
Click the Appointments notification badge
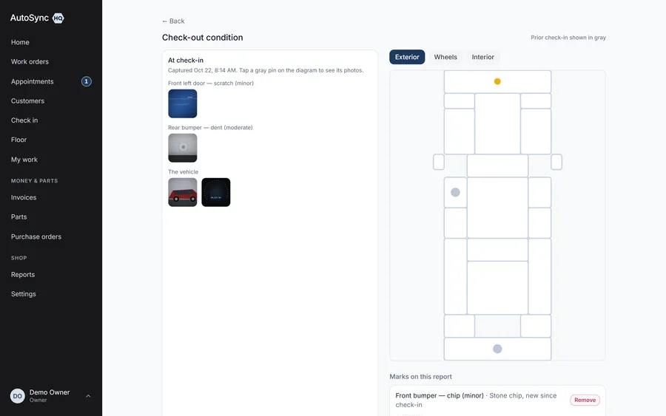pos(87,81)
